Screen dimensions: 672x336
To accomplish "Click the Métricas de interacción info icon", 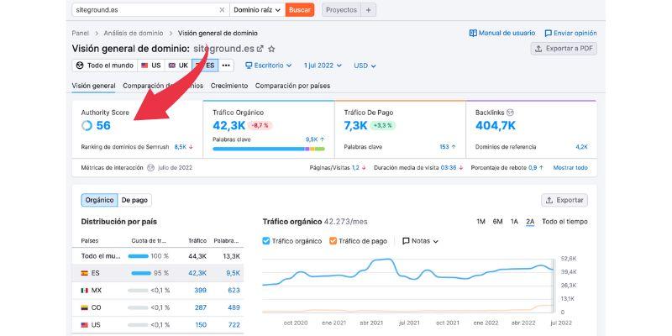I will click(150, 167).
